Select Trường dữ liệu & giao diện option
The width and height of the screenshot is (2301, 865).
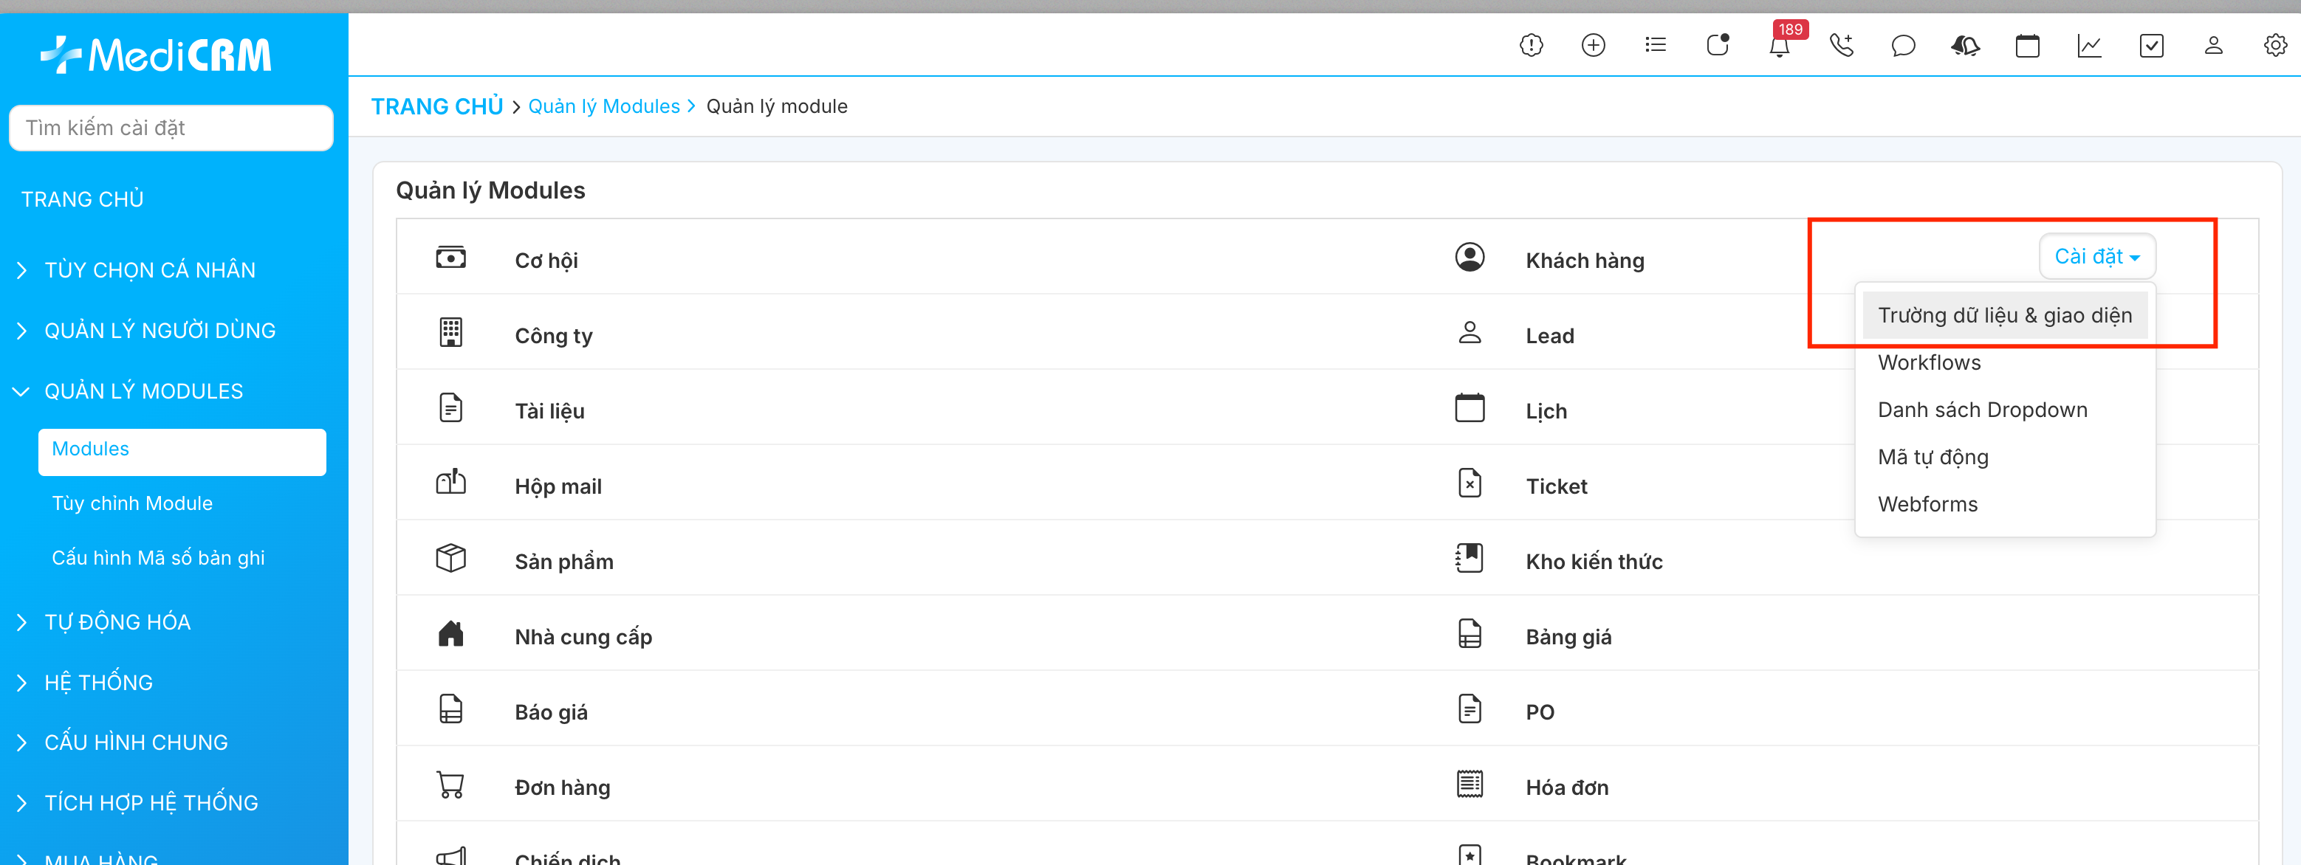pos(2003,315)
